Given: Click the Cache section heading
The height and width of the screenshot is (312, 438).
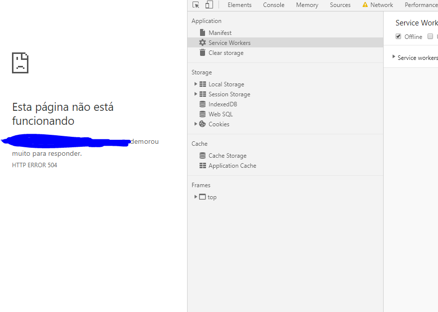Looking at the screenshot, I should pos(200,144).
